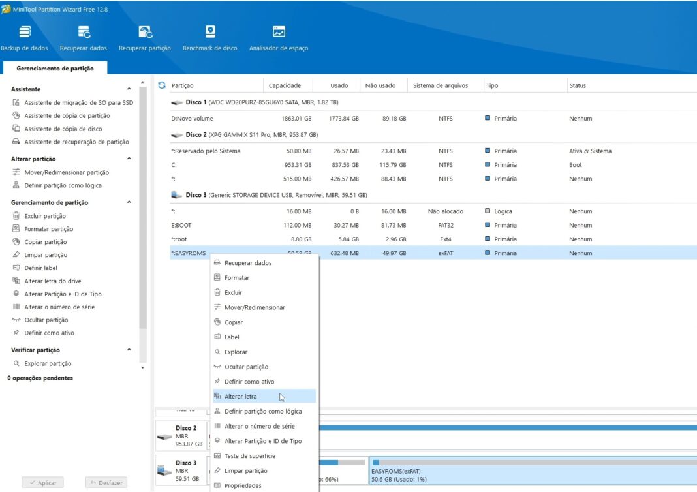Collapse the Gerenciamento de partição sidebar group
This screenshot has height=492, width=697.
tap(129, 202)
